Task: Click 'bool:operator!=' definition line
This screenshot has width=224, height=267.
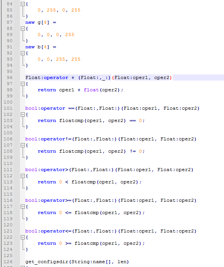Action: [111, 139]
